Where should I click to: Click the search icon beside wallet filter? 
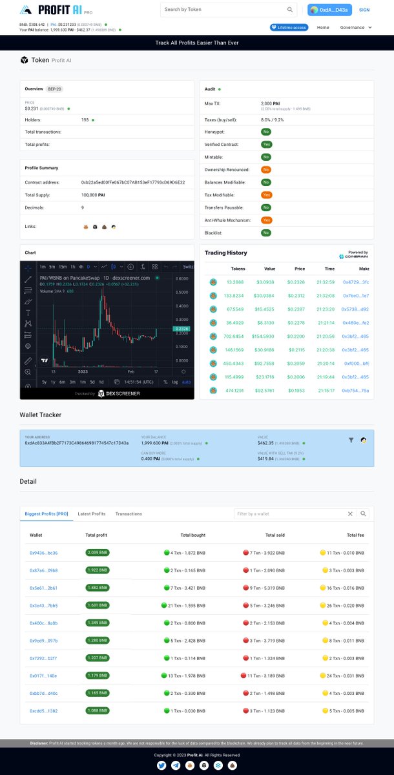364,513
